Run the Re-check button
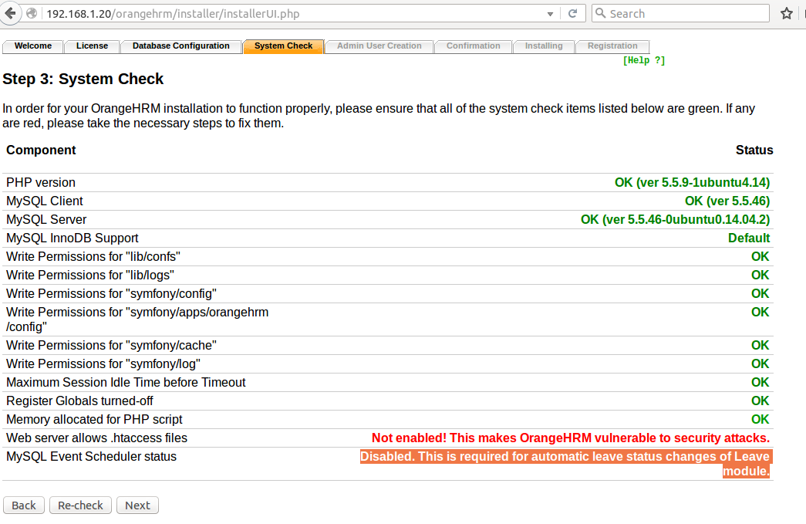 [80, 505]
